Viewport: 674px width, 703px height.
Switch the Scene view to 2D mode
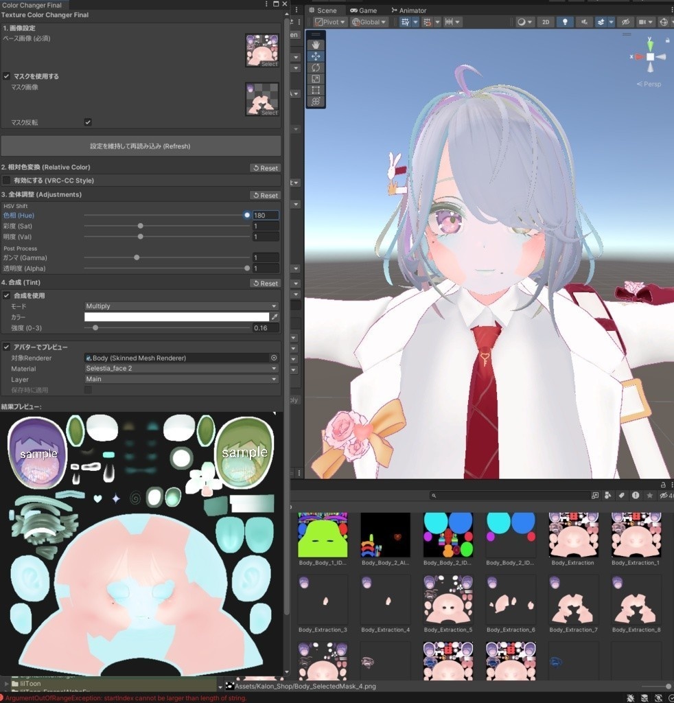click(x=546, y=21)
